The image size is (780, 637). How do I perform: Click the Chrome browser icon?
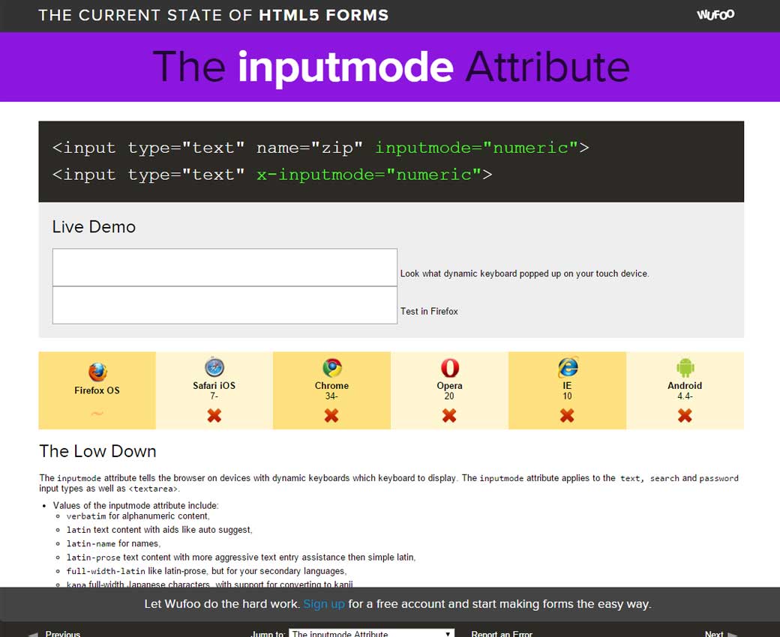tap(331, 367)
